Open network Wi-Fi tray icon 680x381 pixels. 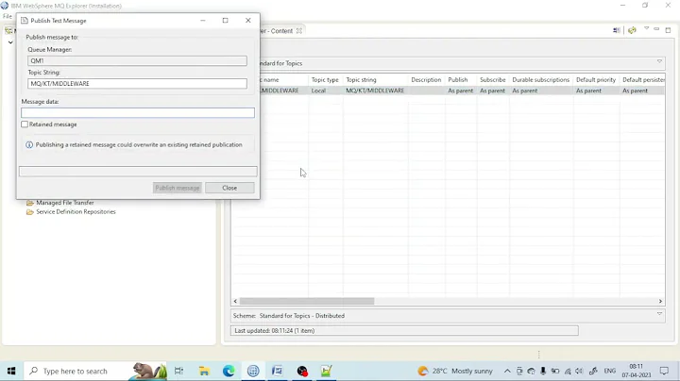[x=568, y=371]
